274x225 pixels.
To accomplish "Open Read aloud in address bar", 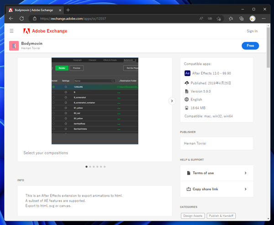I will point(201,19).
